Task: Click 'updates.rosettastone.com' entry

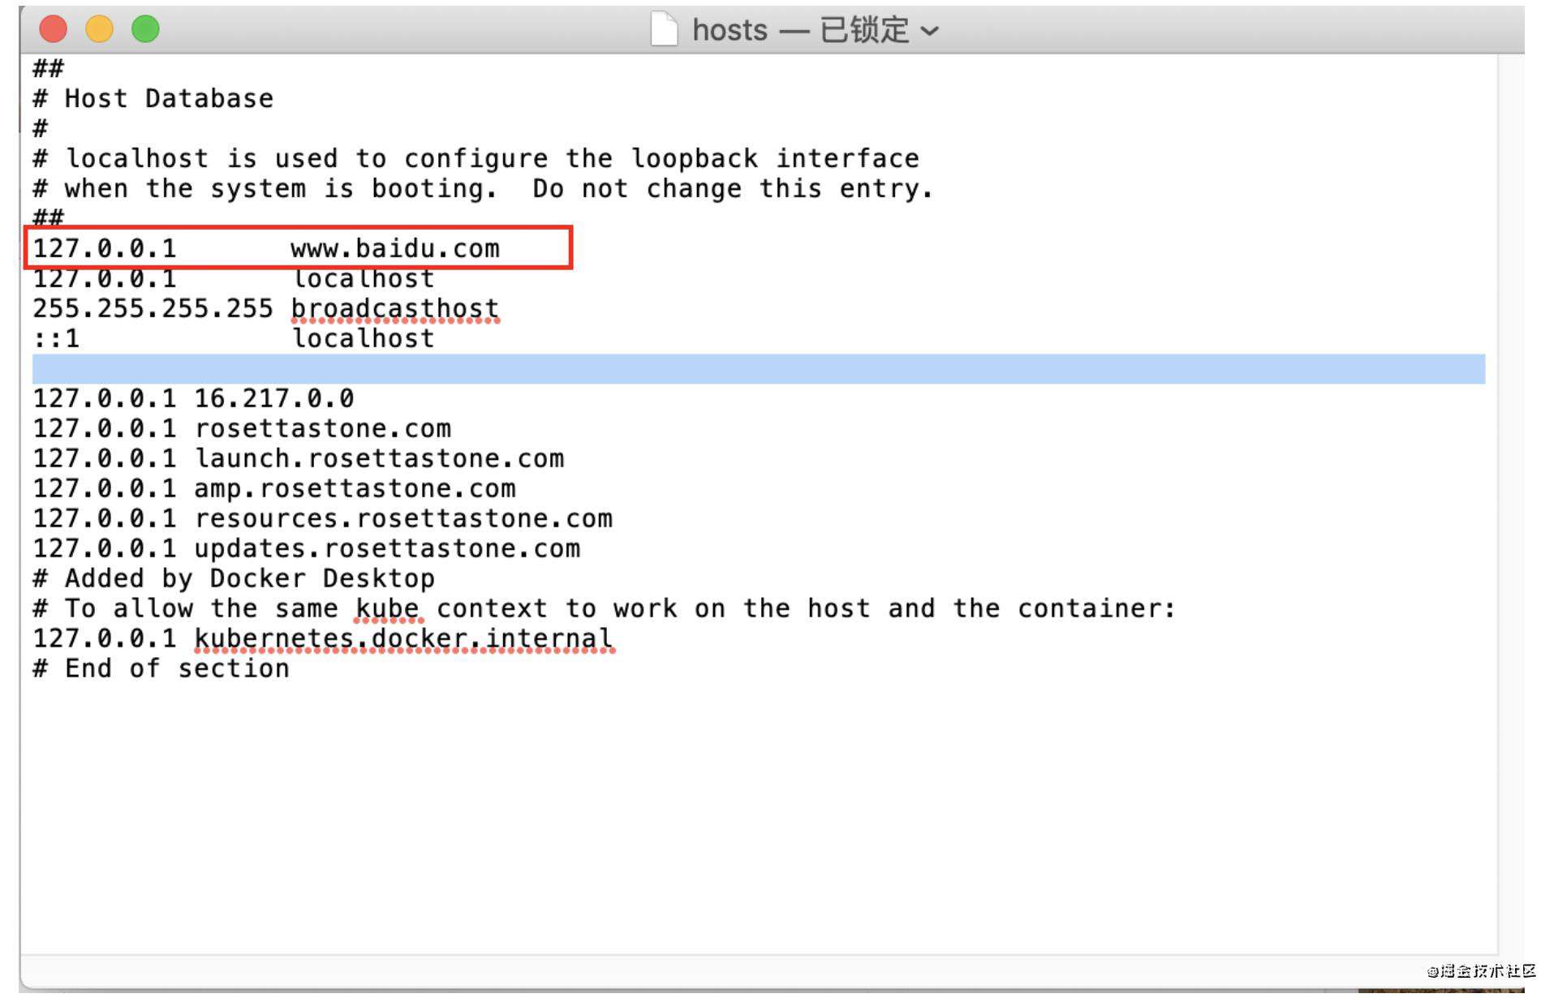Action: click(387, 548)
